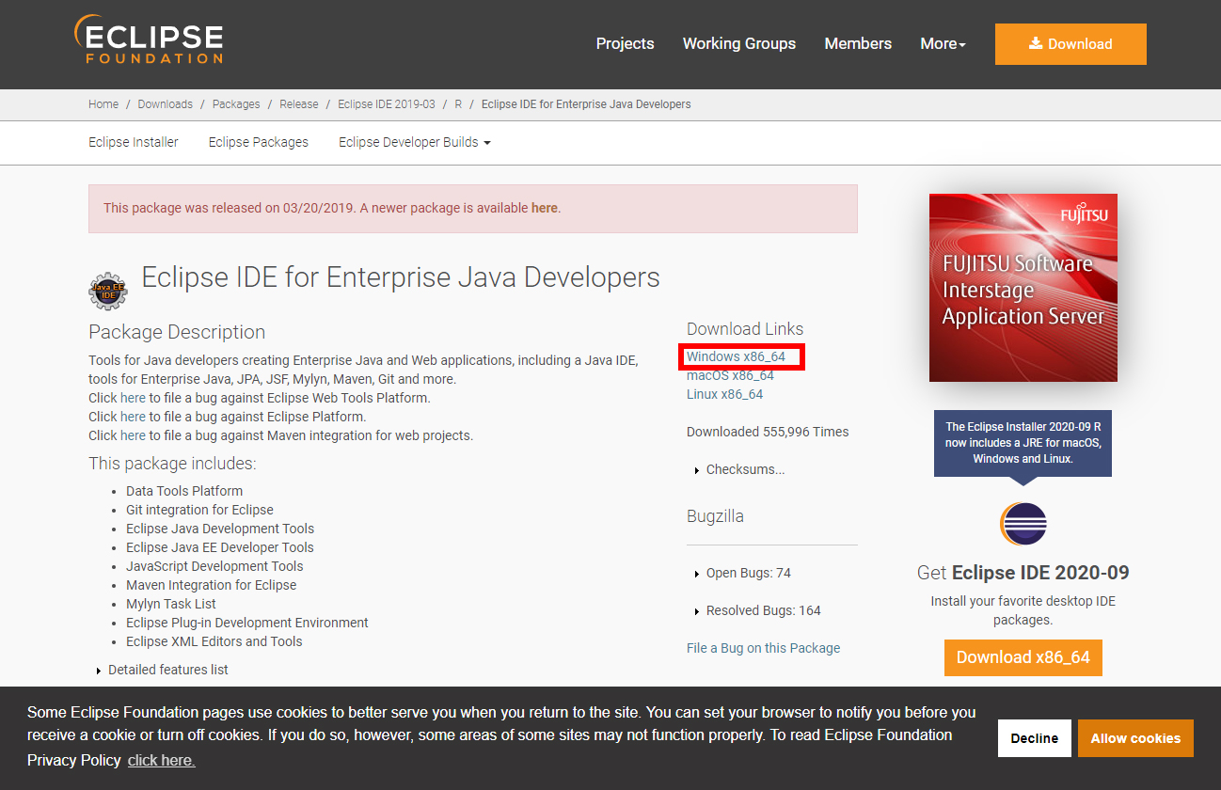The height and width of the screenshot is (790, 1221).
Task: Click the orange Download button in header
Action: [1070, 44]
